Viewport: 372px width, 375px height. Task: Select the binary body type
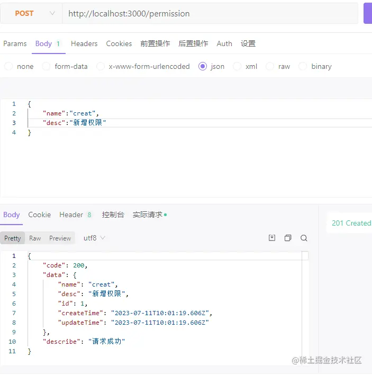[315, 66]
